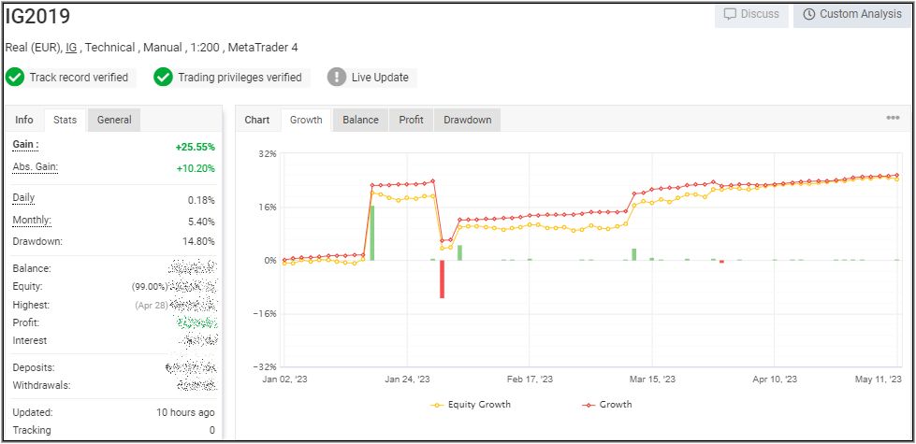The width and height of the screenshot is (916, 444).
Task: Show the Drawdown chart tab
Action: click(467, 120)
